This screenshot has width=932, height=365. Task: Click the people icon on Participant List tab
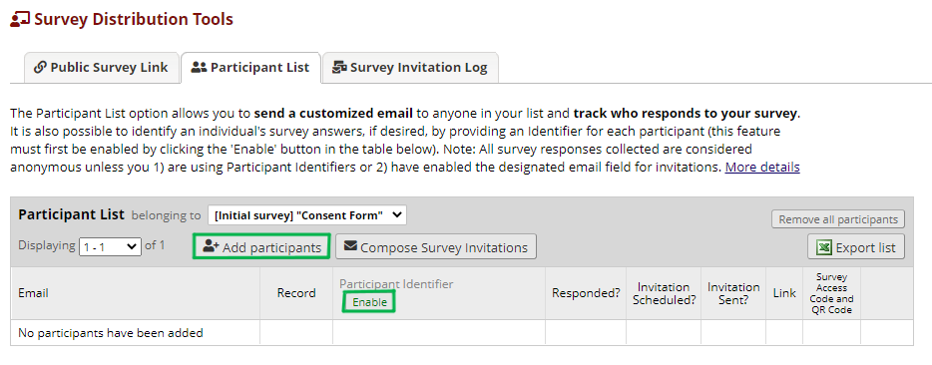[x=199, y=67]
